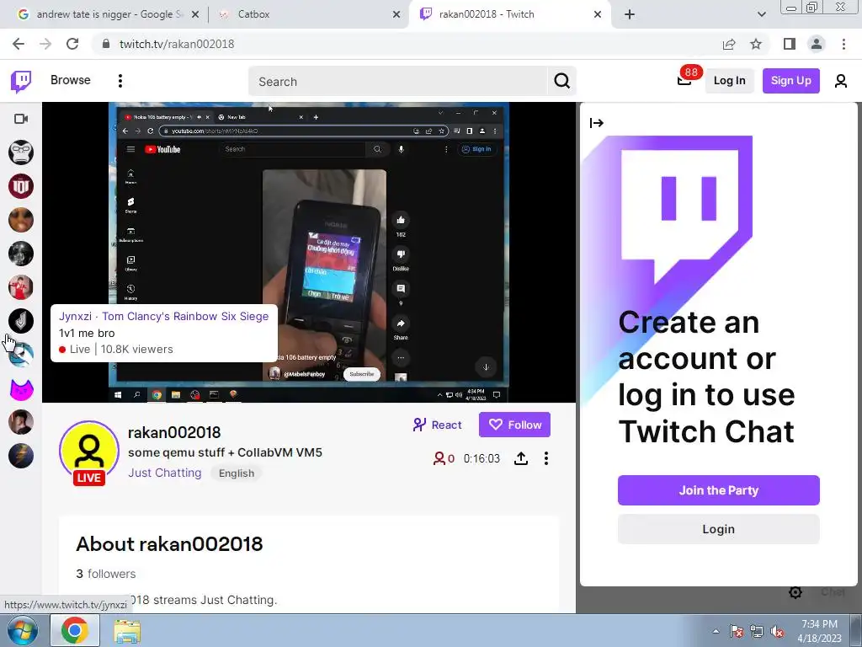Open the red-shirt person channel avatar

point(21,287)
